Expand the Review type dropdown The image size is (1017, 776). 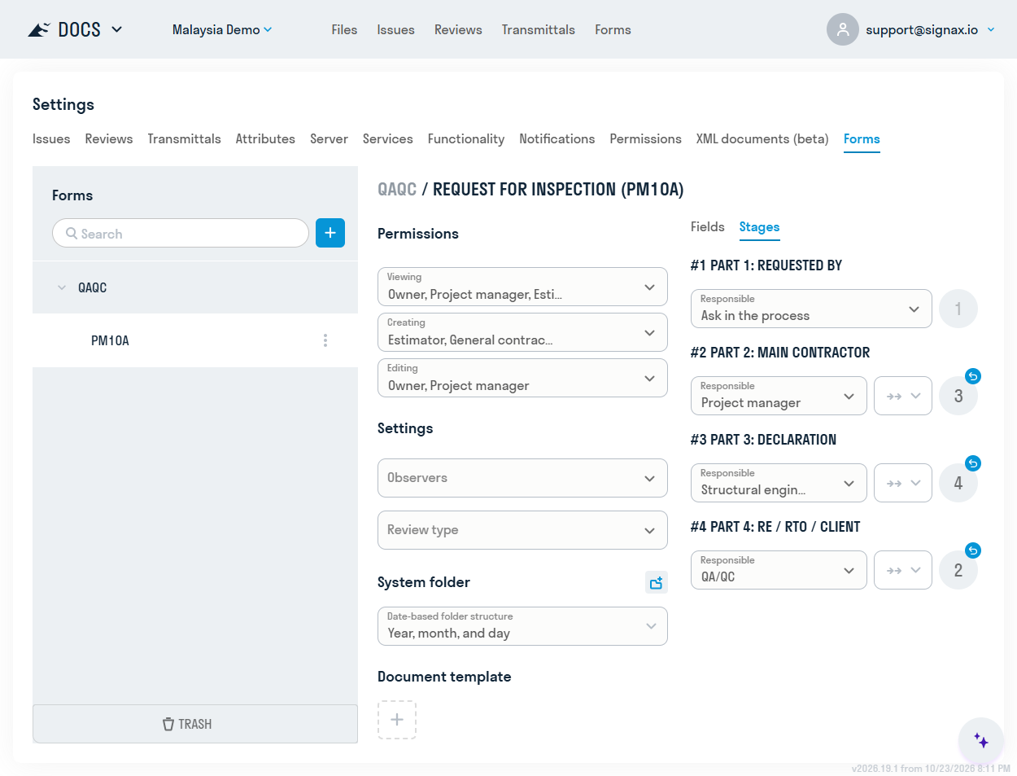pyautogui.click(x=522, y=530)
